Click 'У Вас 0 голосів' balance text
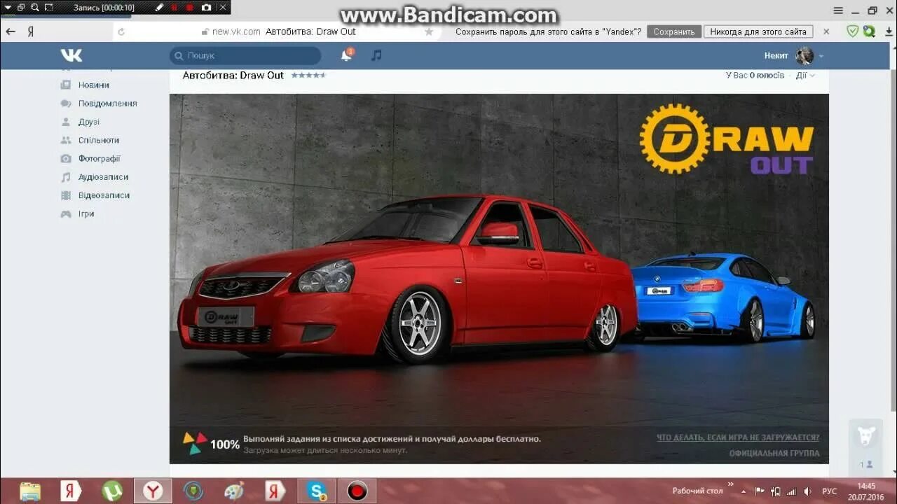This screenshot has height=504, width=897. [755, 75]
